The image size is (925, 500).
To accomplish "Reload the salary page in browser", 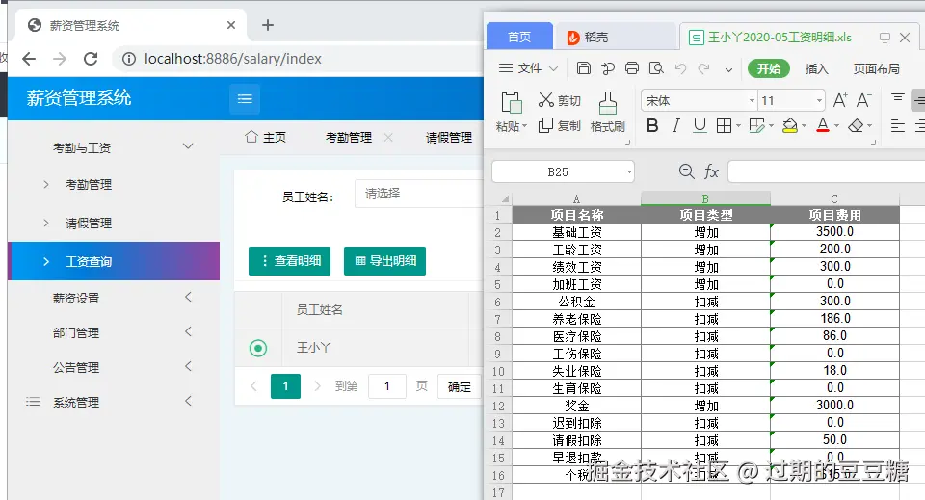I will click(91, 59).
